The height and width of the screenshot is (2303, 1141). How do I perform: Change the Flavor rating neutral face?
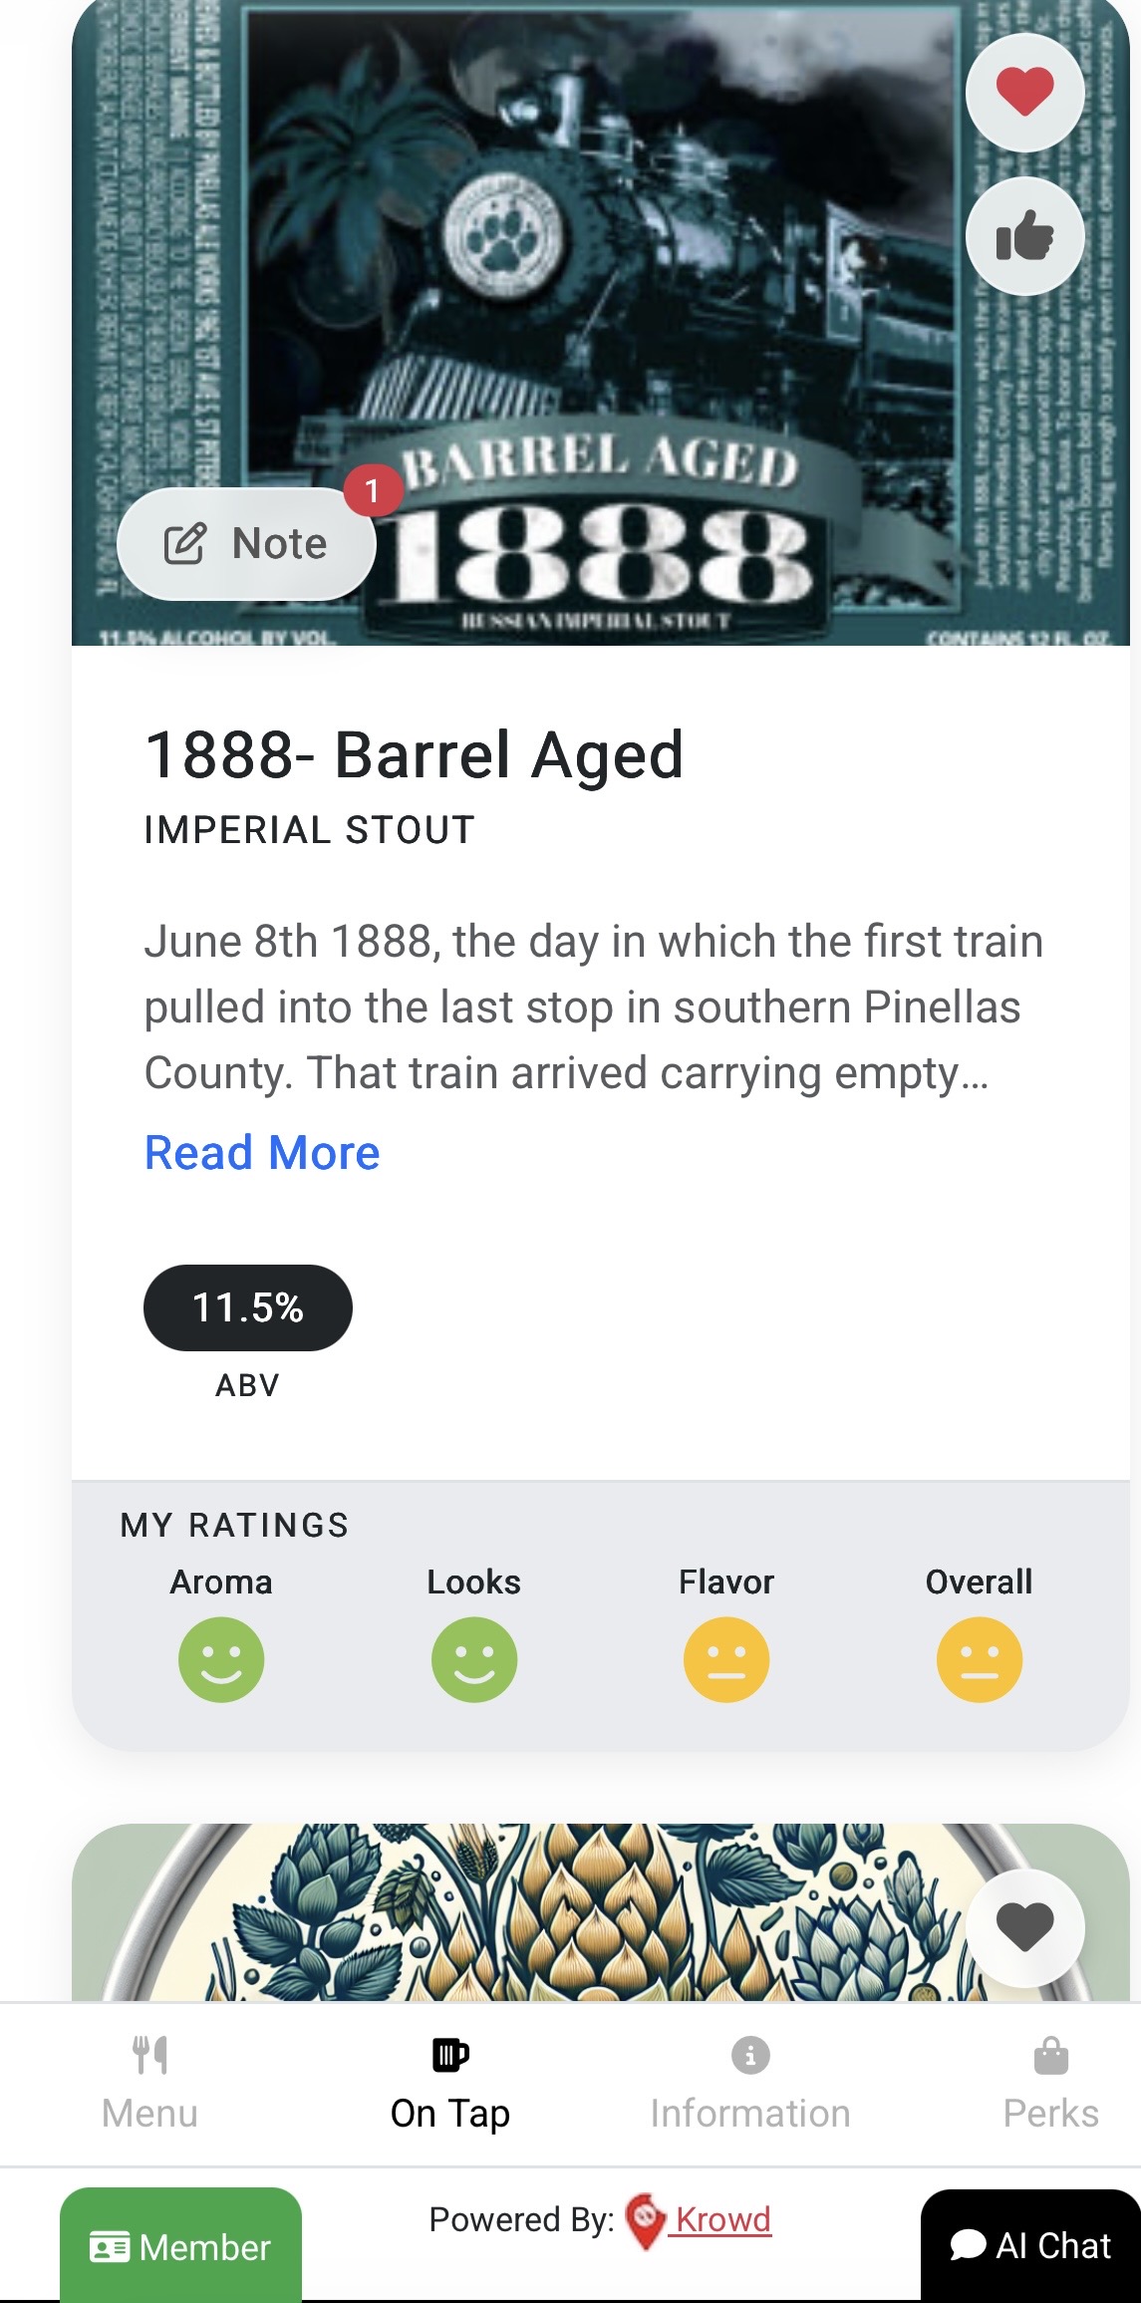[x=726, y=1659]
